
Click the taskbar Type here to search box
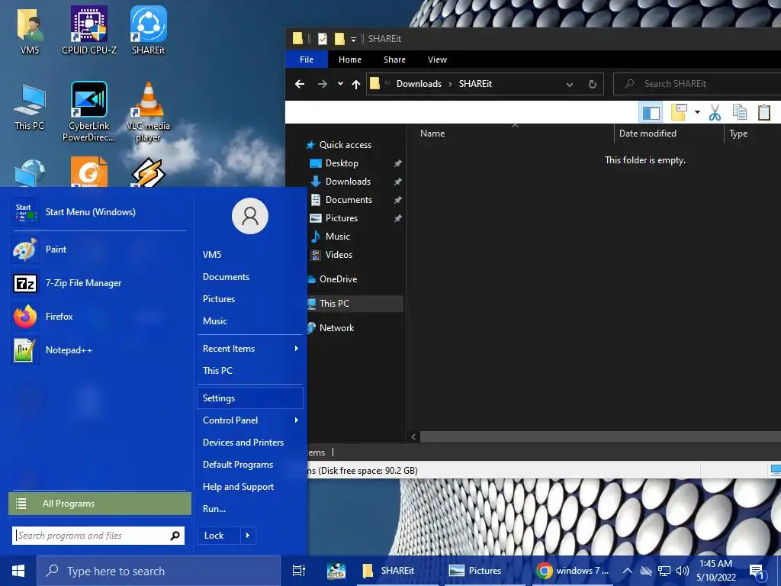(159, 571)
